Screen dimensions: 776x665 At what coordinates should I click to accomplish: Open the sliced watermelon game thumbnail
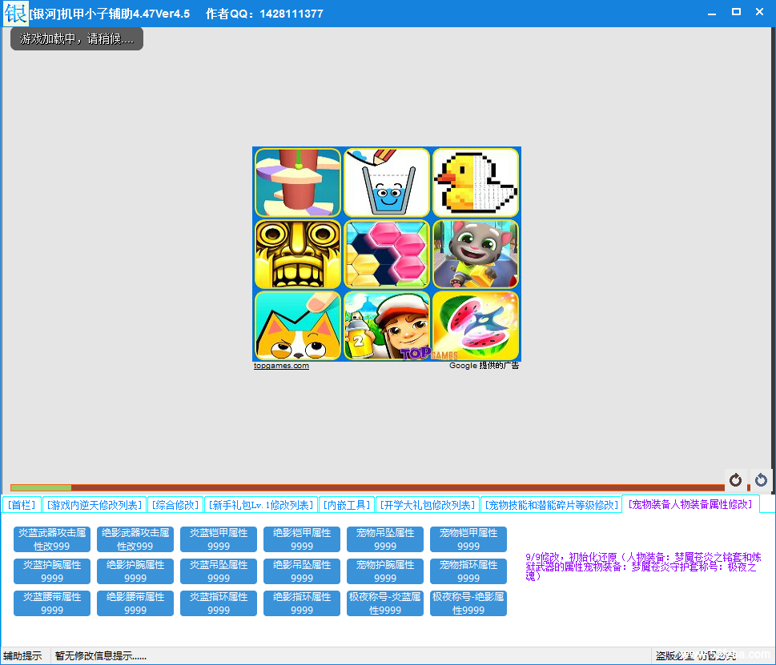click(x=476, y=326)
